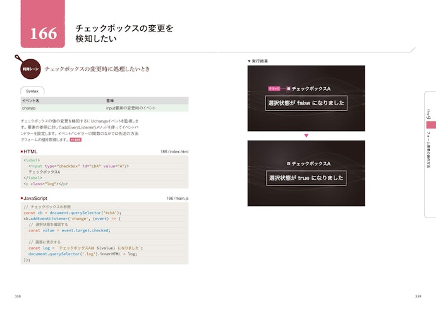
Task: Click the pink 166 recipe number badge
Action: (43, 24)
